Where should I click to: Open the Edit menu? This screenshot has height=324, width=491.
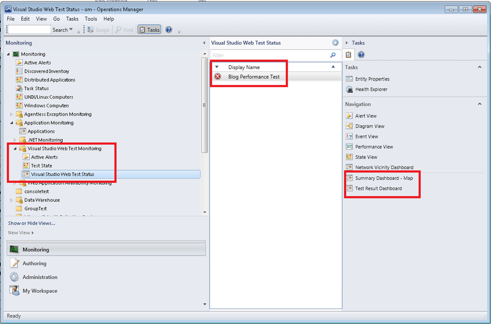(25, 19)
